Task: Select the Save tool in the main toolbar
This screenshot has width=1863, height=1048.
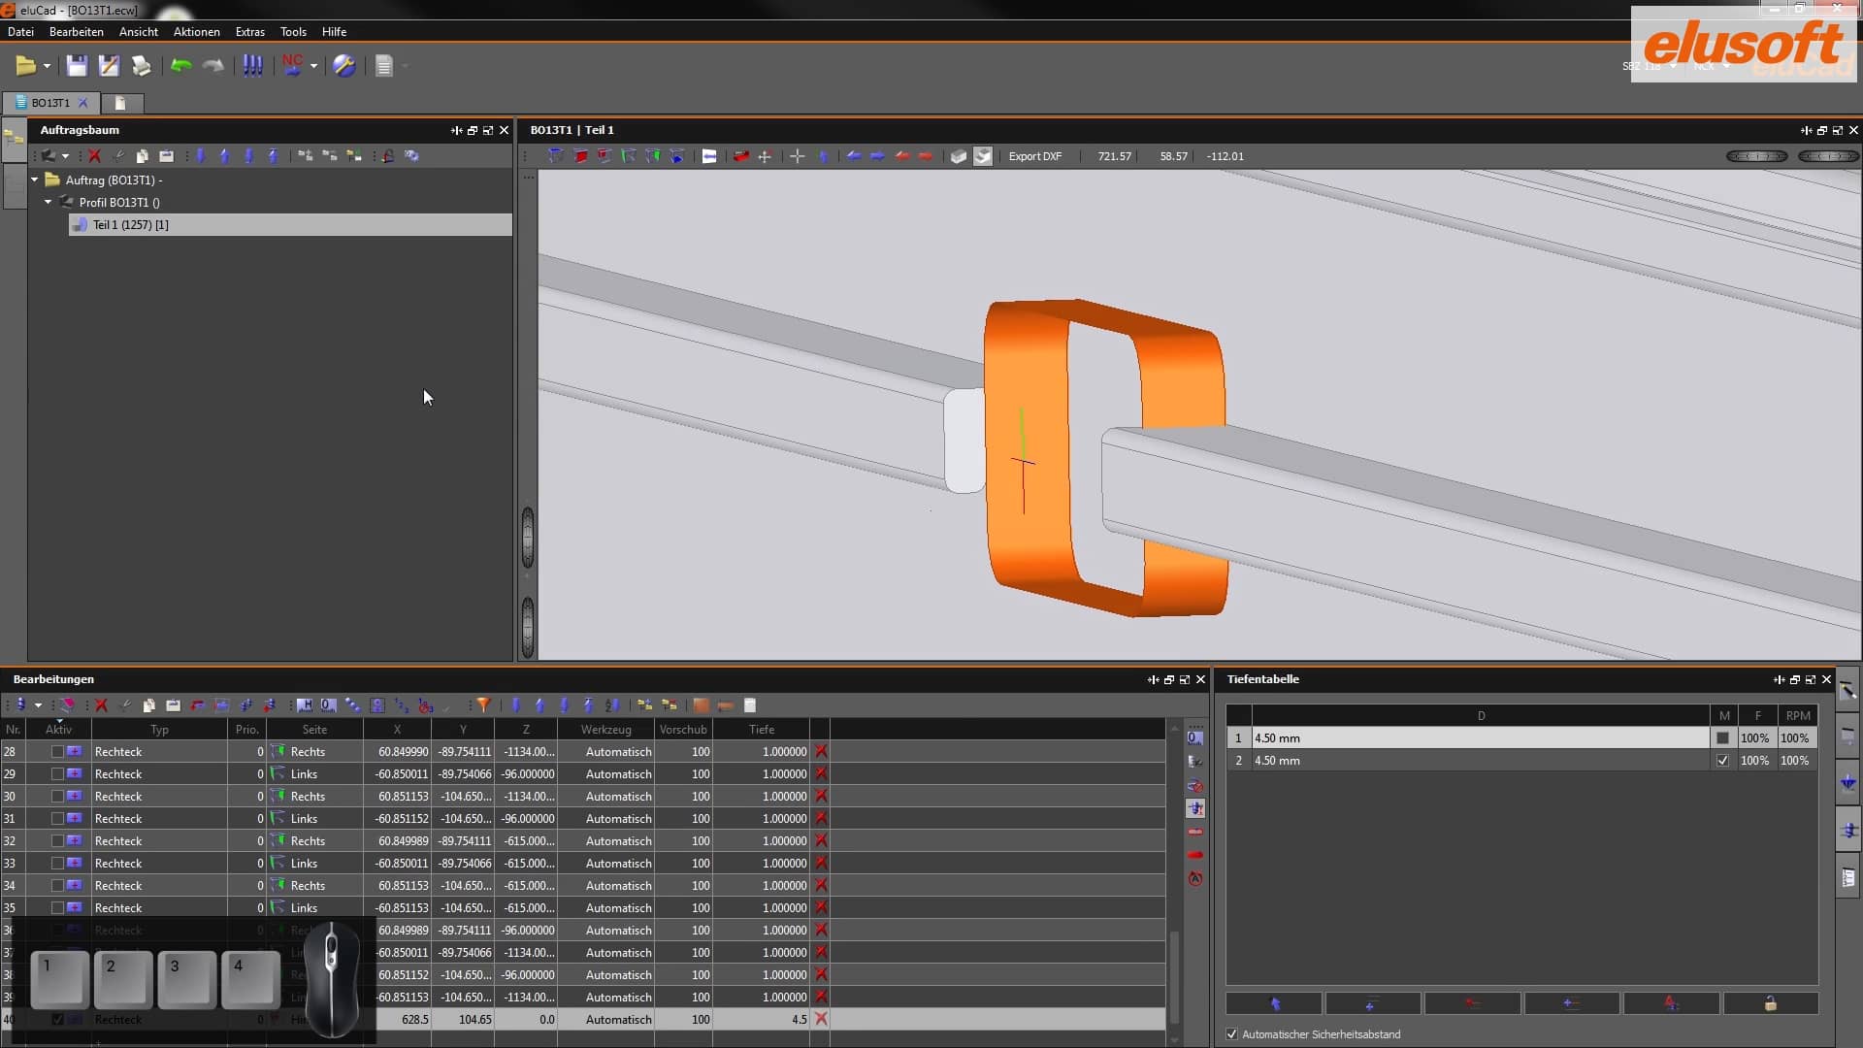Action: [77, 66]
